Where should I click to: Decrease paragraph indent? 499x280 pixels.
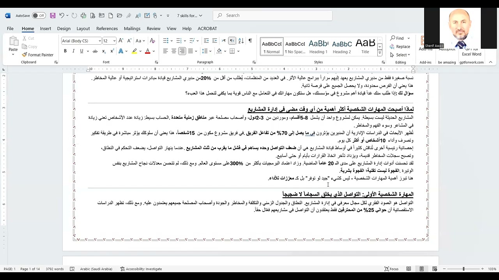tap(206, 41)
